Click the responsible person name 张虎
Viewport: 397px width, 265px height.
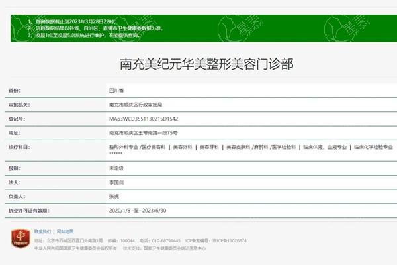pyautogui.click(x=114, y=196)
